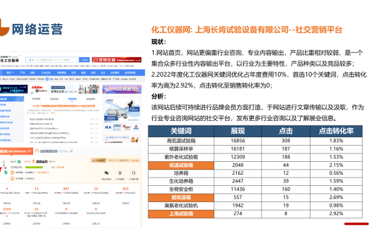Click the 16181 impressions cell

pyautogui.click(x=238, y=149)
